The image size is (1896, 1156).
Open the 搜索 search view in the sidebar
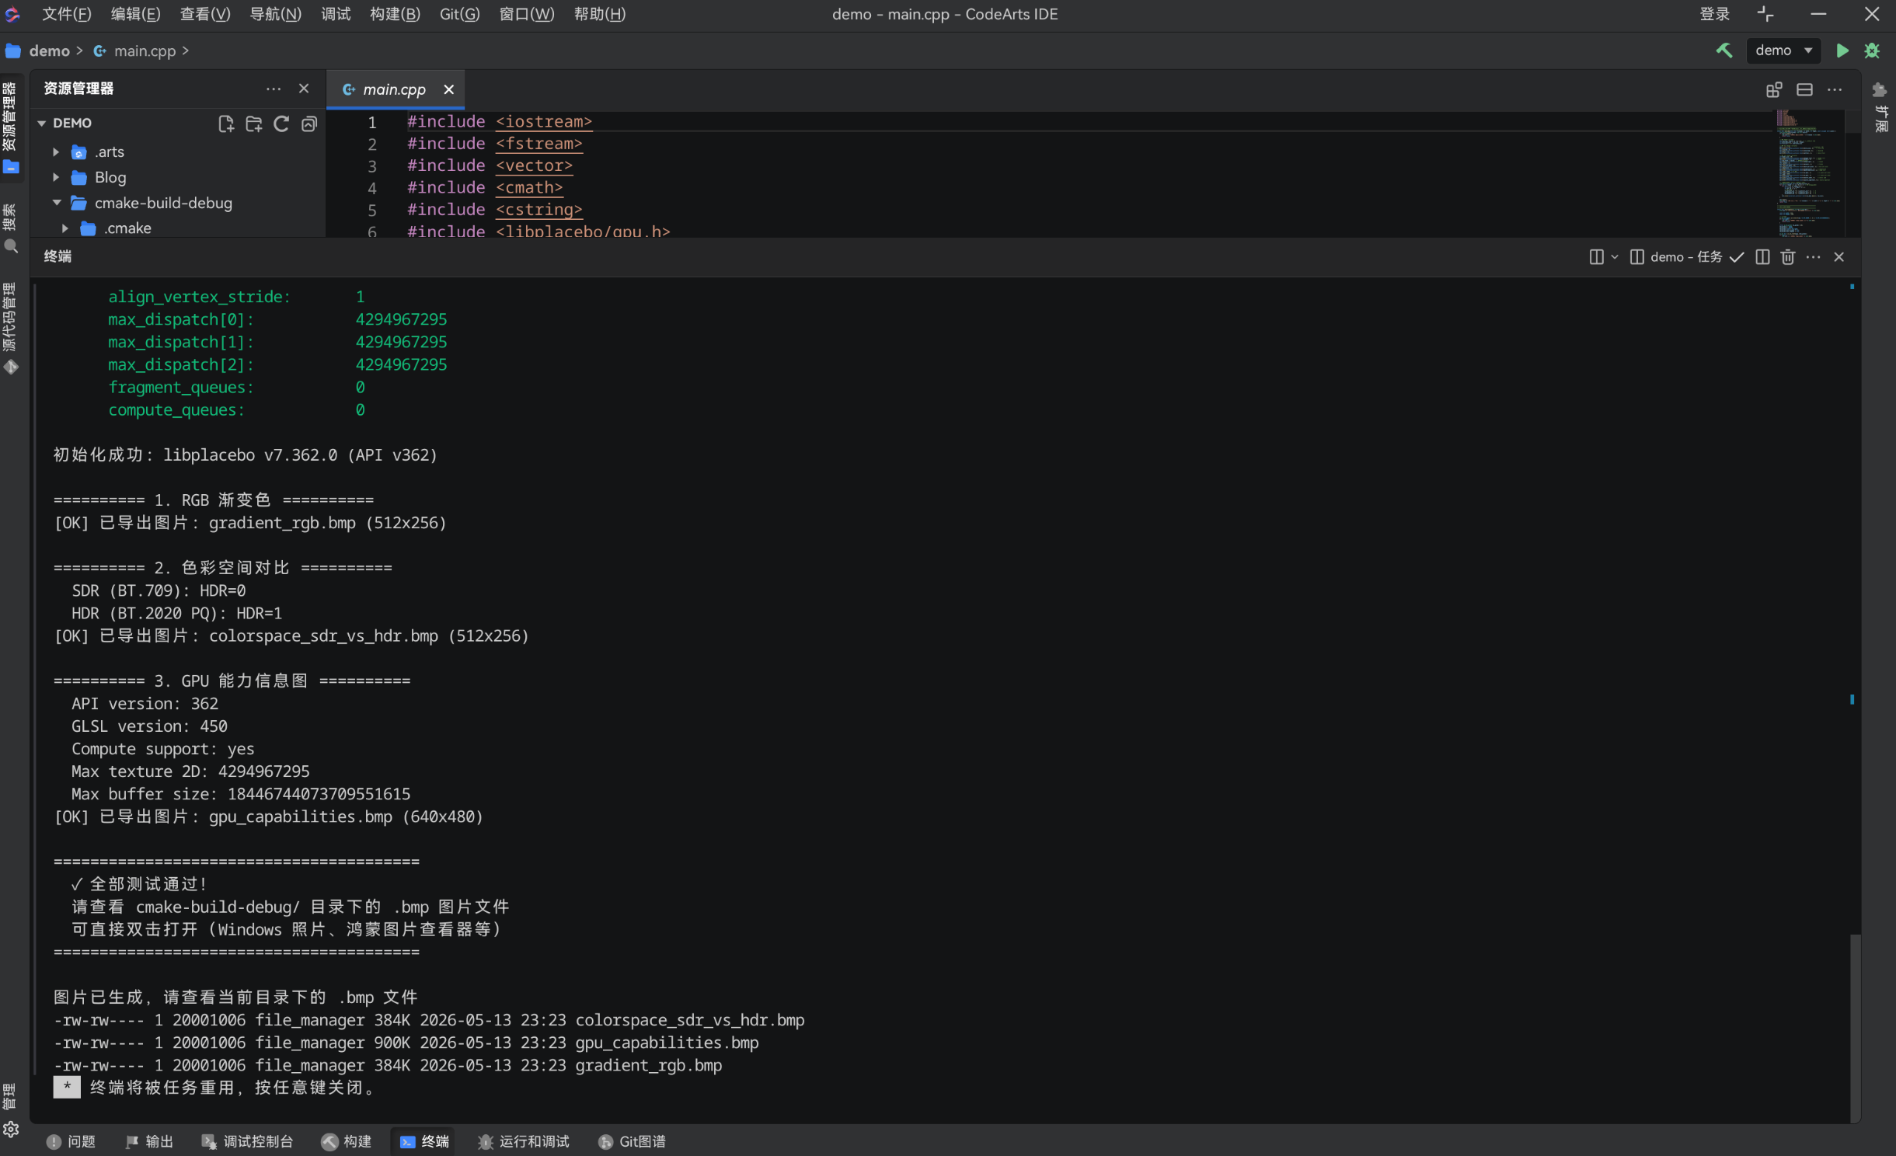pyautogui.click(x=11, y=229)
